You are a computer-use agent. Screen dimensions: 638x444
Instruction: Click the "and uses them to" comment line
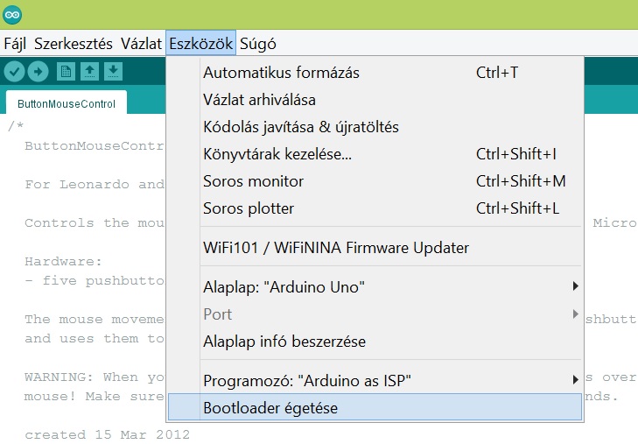(95, 339)
